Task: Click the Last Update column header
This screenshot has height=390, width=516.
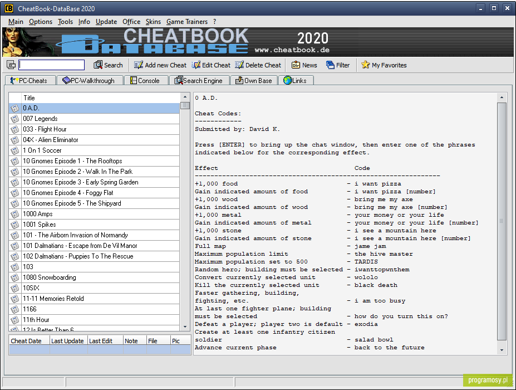Action: [68, 341]
